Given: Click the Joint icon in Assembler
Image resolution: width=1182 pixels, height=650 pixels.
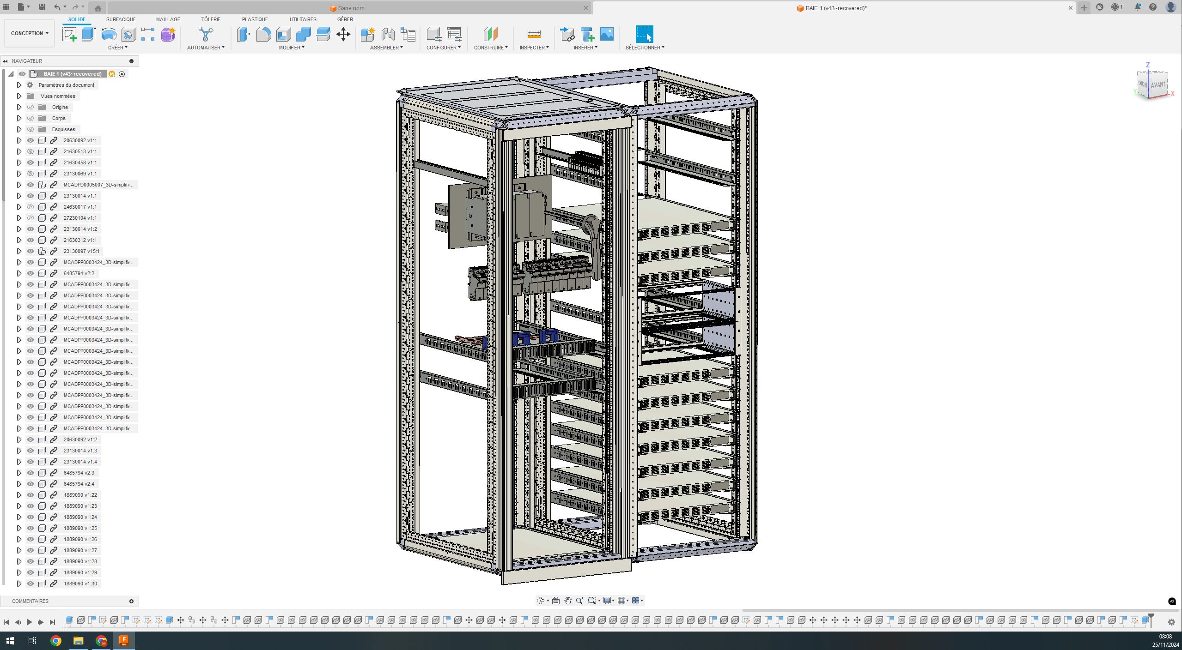Looking at the screenshot, I should pos(388,34).
